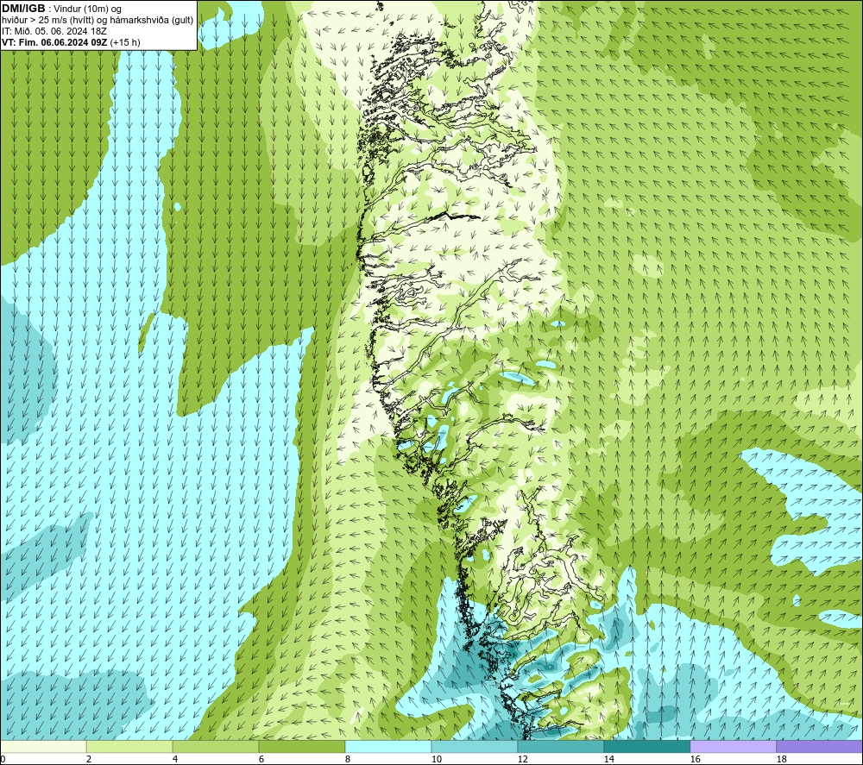863x765 pixels.
Task: Click the 'DMI/IGB' title text
Action: coord(23,9)
